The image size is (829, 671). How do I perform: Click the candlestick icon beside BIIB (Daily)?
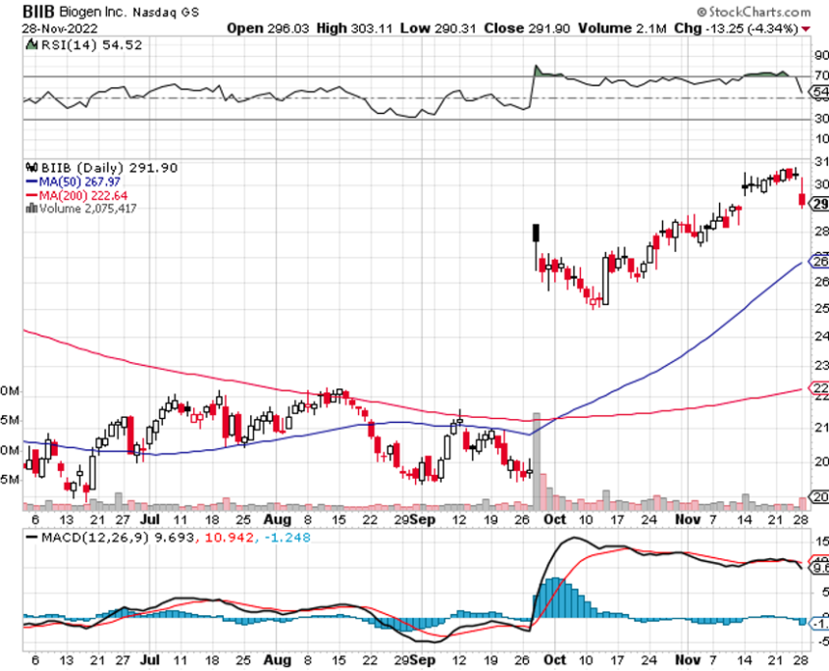pyautogui.click(x=29, y=168)
